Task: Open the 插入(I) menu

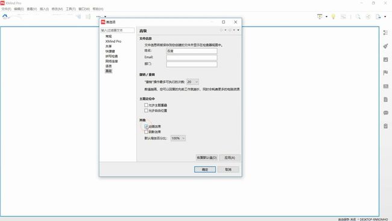Action: coord(44,9)
